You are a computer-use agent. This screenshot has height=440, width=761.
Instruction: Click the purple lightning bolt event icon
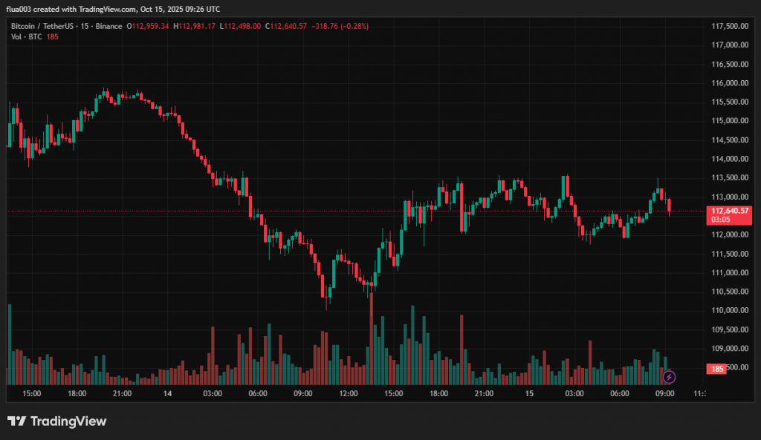[669, 377]
